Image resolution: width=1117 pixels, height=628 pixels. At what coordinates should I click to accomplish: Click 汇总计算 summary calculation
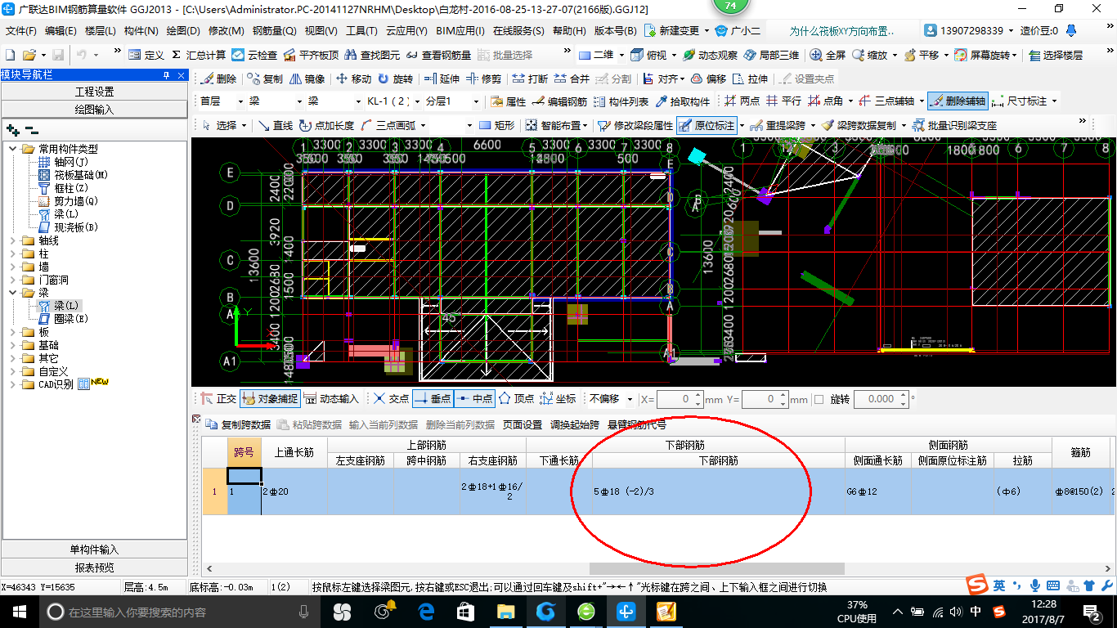point(198,55)
